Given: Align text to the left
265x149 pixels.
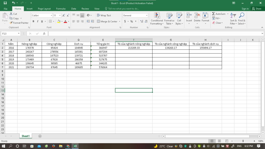Looking at the screenshot, I should click(74, 21).
